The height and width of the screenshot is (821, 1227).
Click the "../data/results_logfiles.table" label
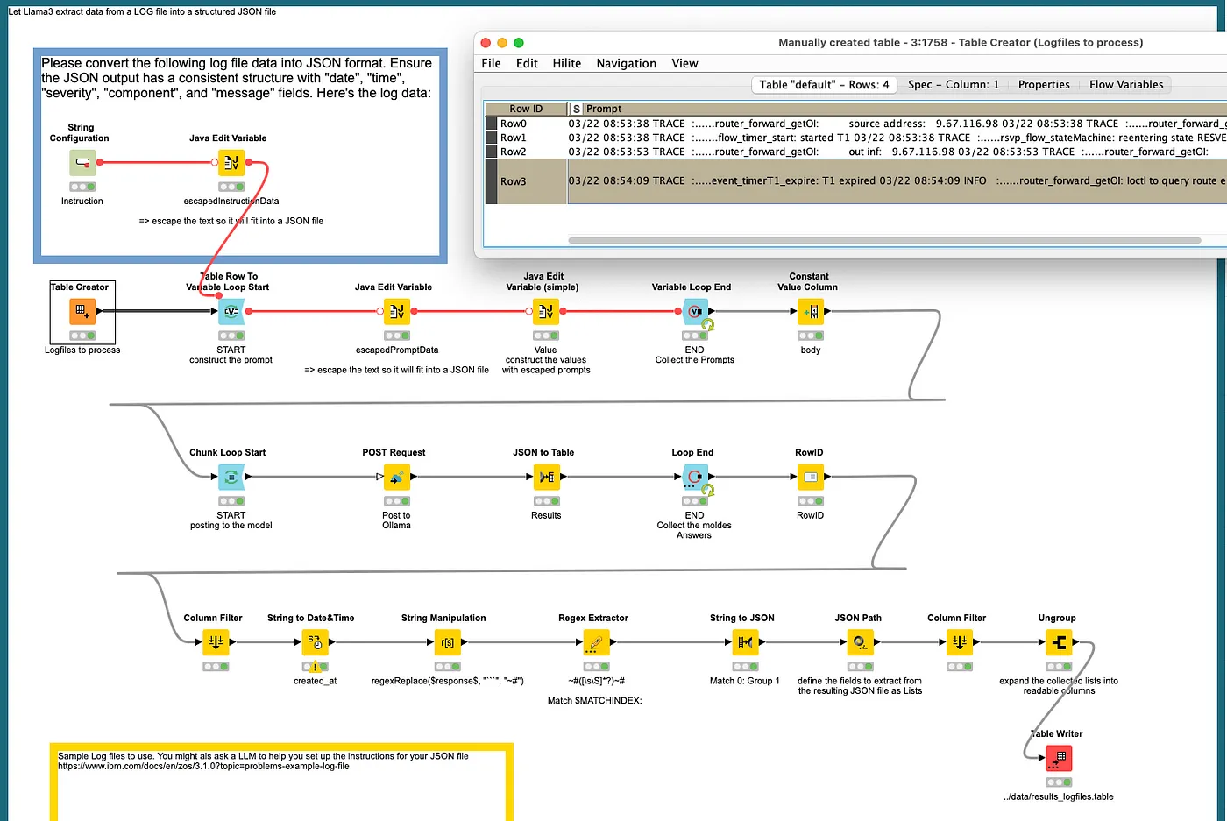tap(1059, 796)
